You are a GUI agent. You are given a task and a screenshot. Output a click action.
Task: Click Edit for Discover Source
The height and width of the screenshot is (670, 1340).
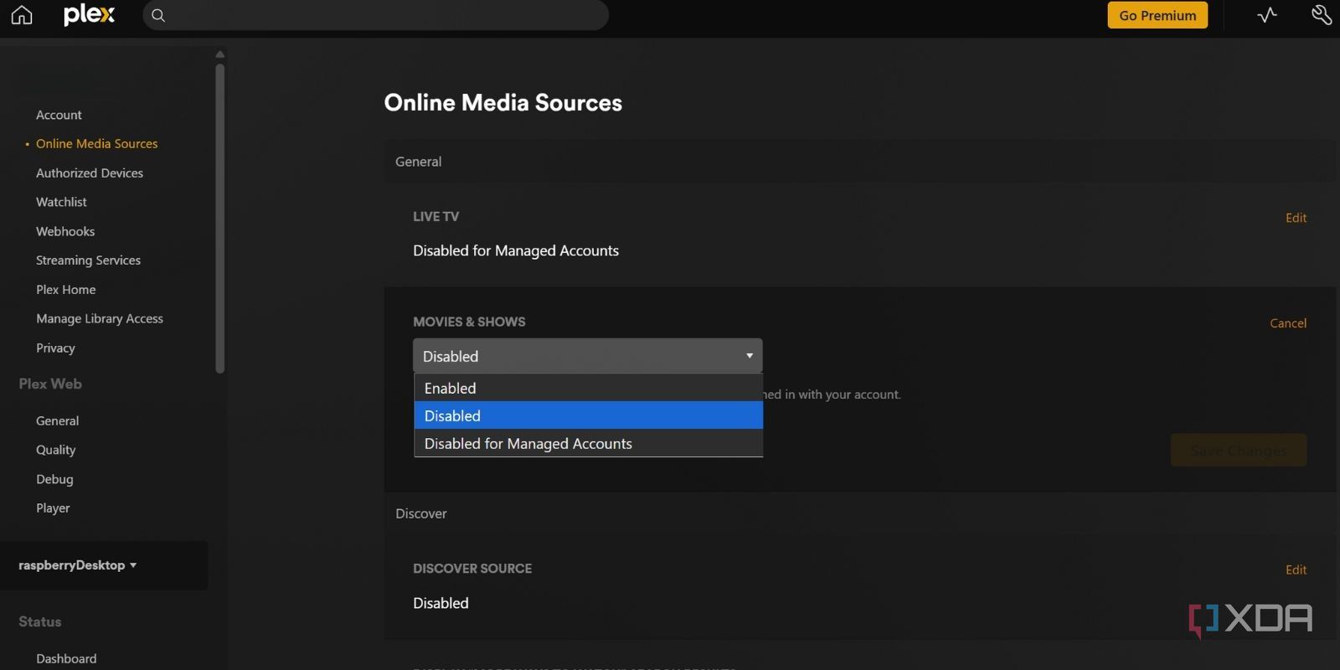tap(1296, 570)
